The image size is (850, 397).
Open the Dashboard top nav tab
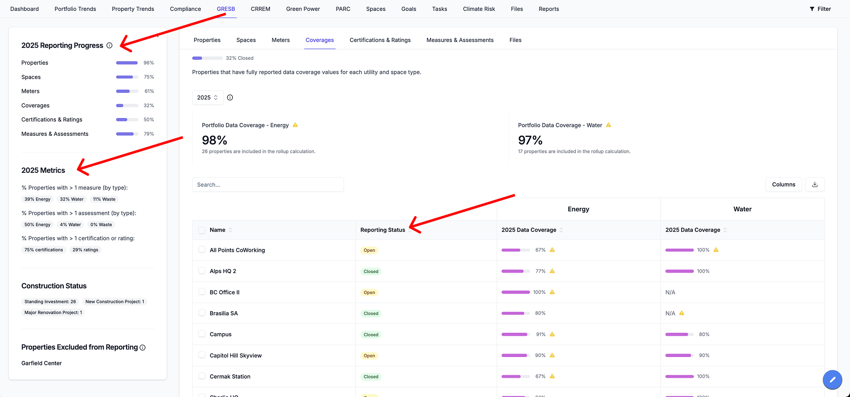click(x=25, y=9)
